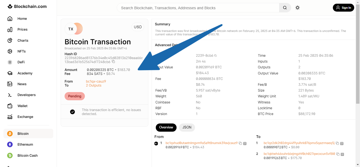Image resolution: width=360 pixels, height=167 pixels.
Task: Open the Exchange chart icon
Action: tap(10, 117)
